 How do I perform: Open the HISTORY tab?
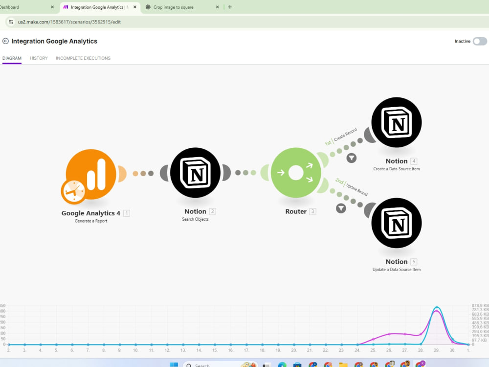[x=39, y=58]
